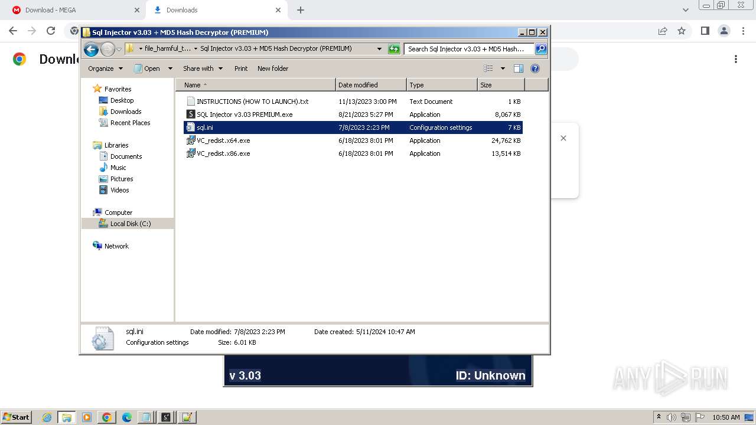Switch to the Downloads Chrome tab
This screenshot has height=425, width=756.
click(x=216, y=10)
